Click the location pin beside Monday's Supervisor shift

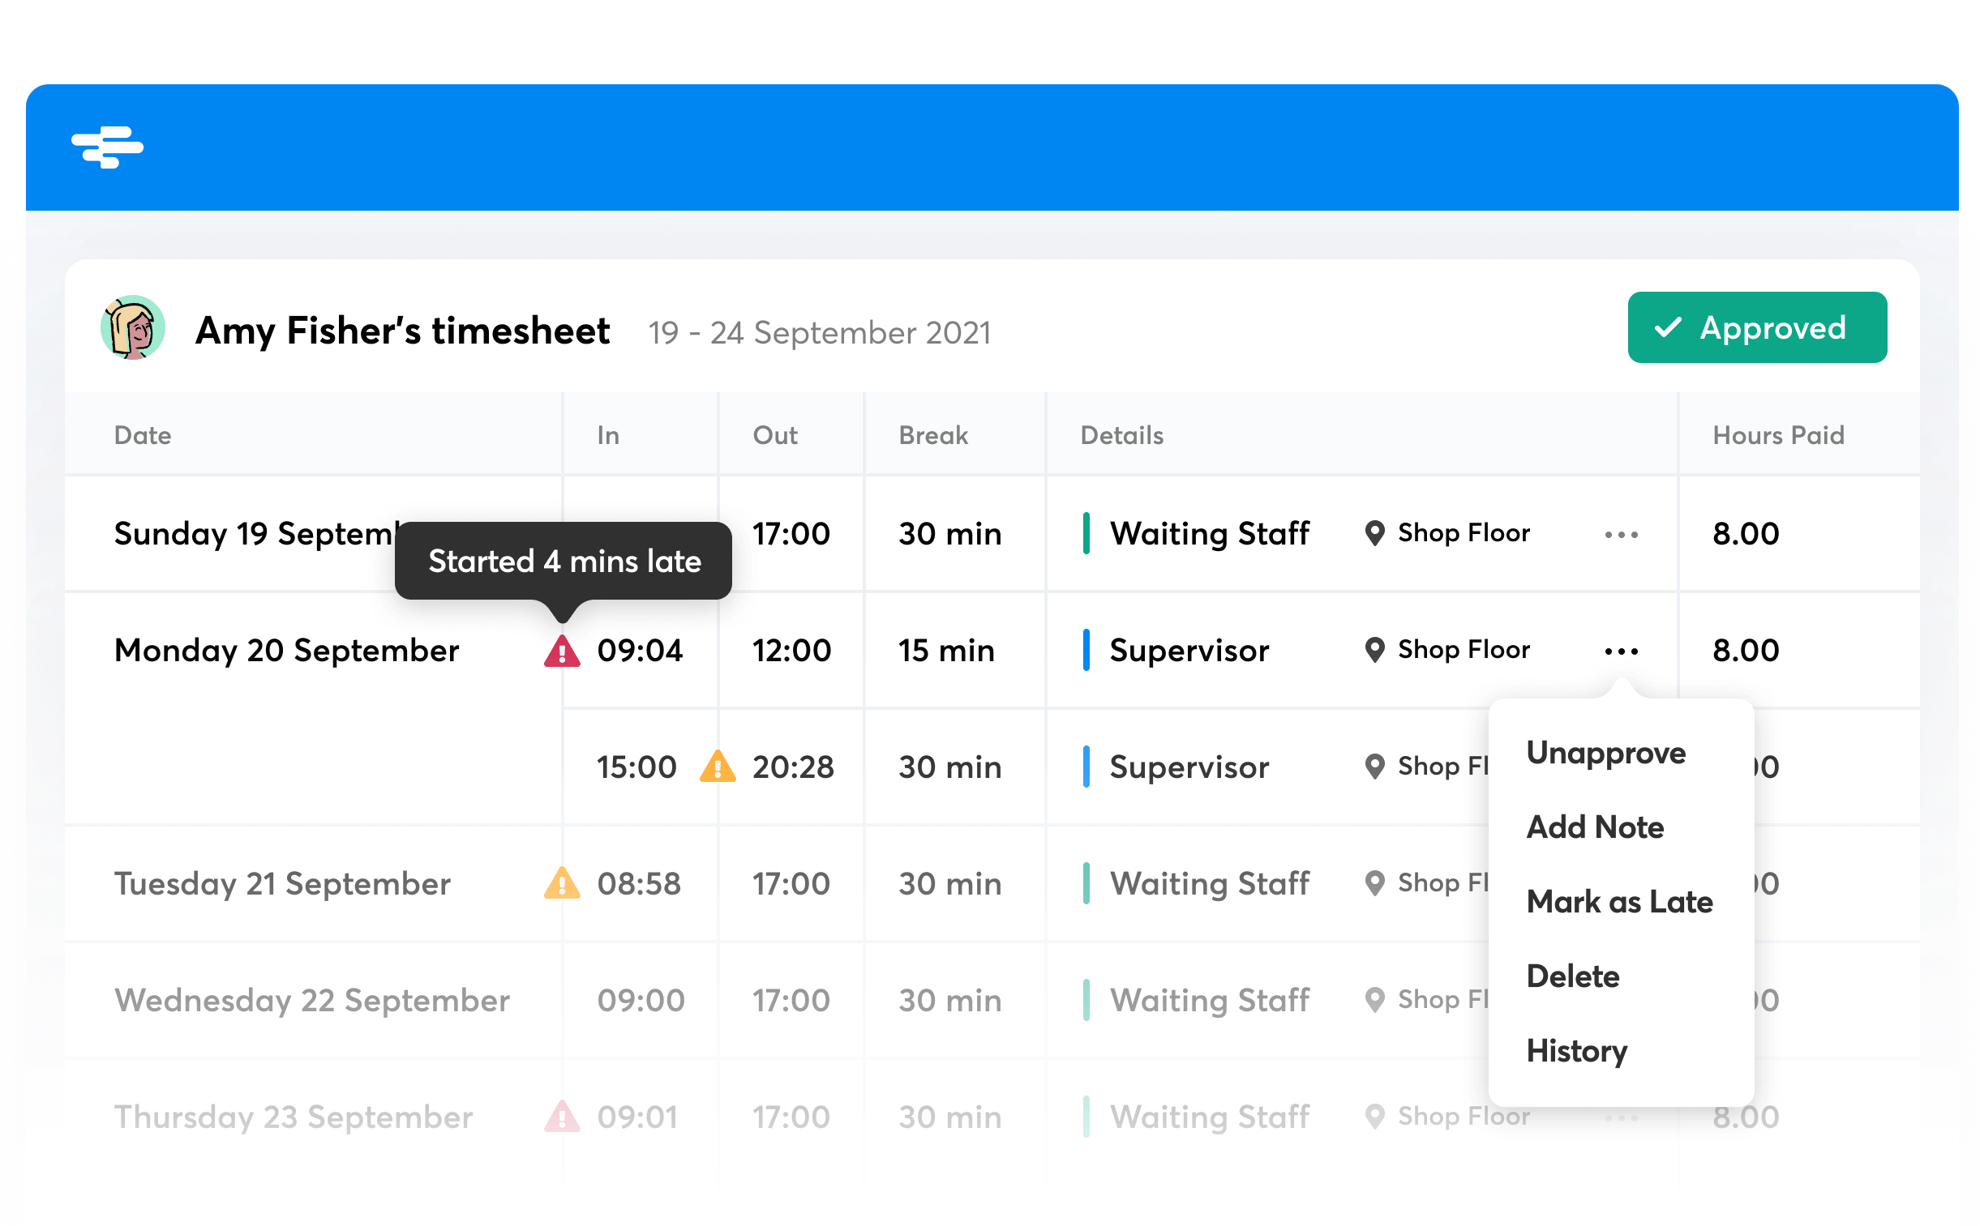coord(1374,651)
